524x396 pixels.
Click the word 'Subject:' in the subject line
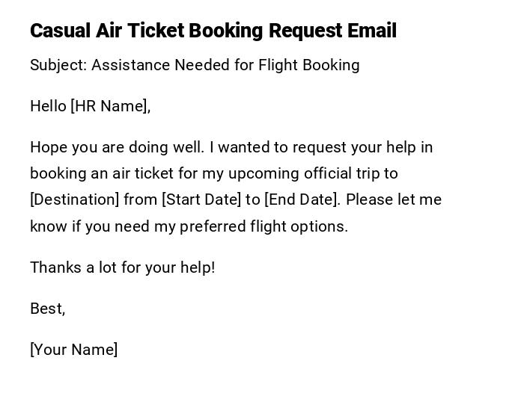pos(58,65)
